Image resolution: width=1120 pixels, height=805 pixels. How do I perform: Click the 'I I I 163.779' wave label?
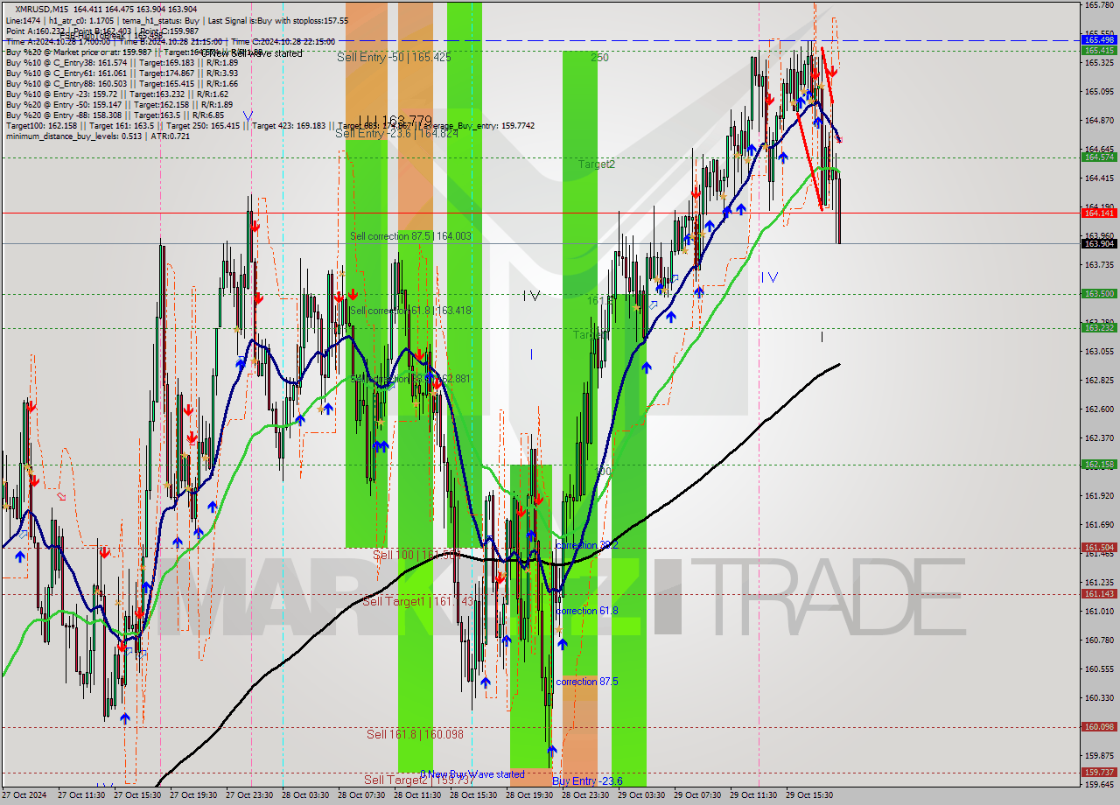coord(395,121)
